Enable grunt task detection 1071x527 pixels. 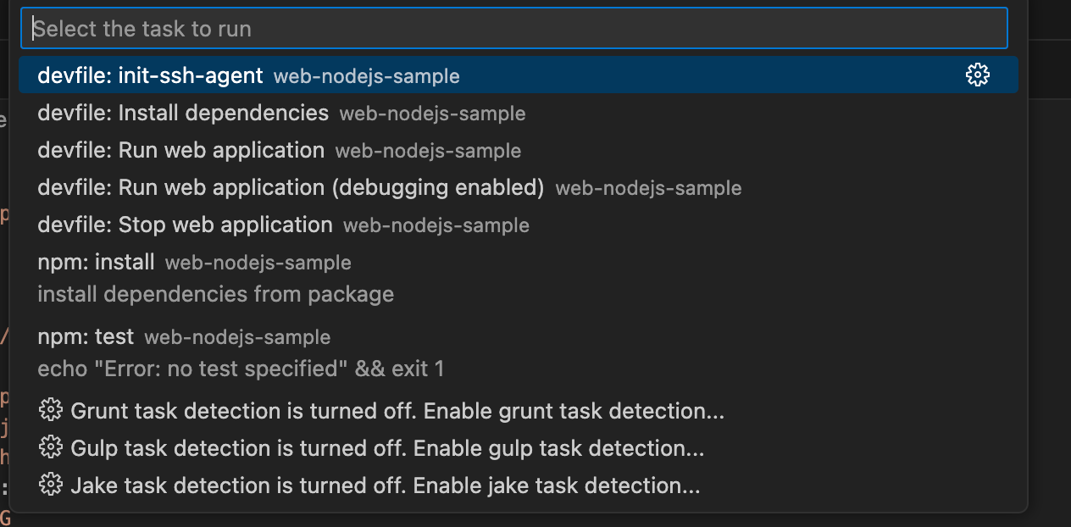(381, 410)
